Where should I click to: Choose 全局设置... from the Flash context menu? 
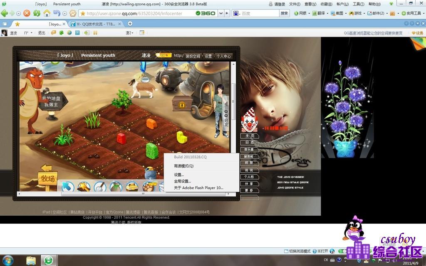(182, 181)
